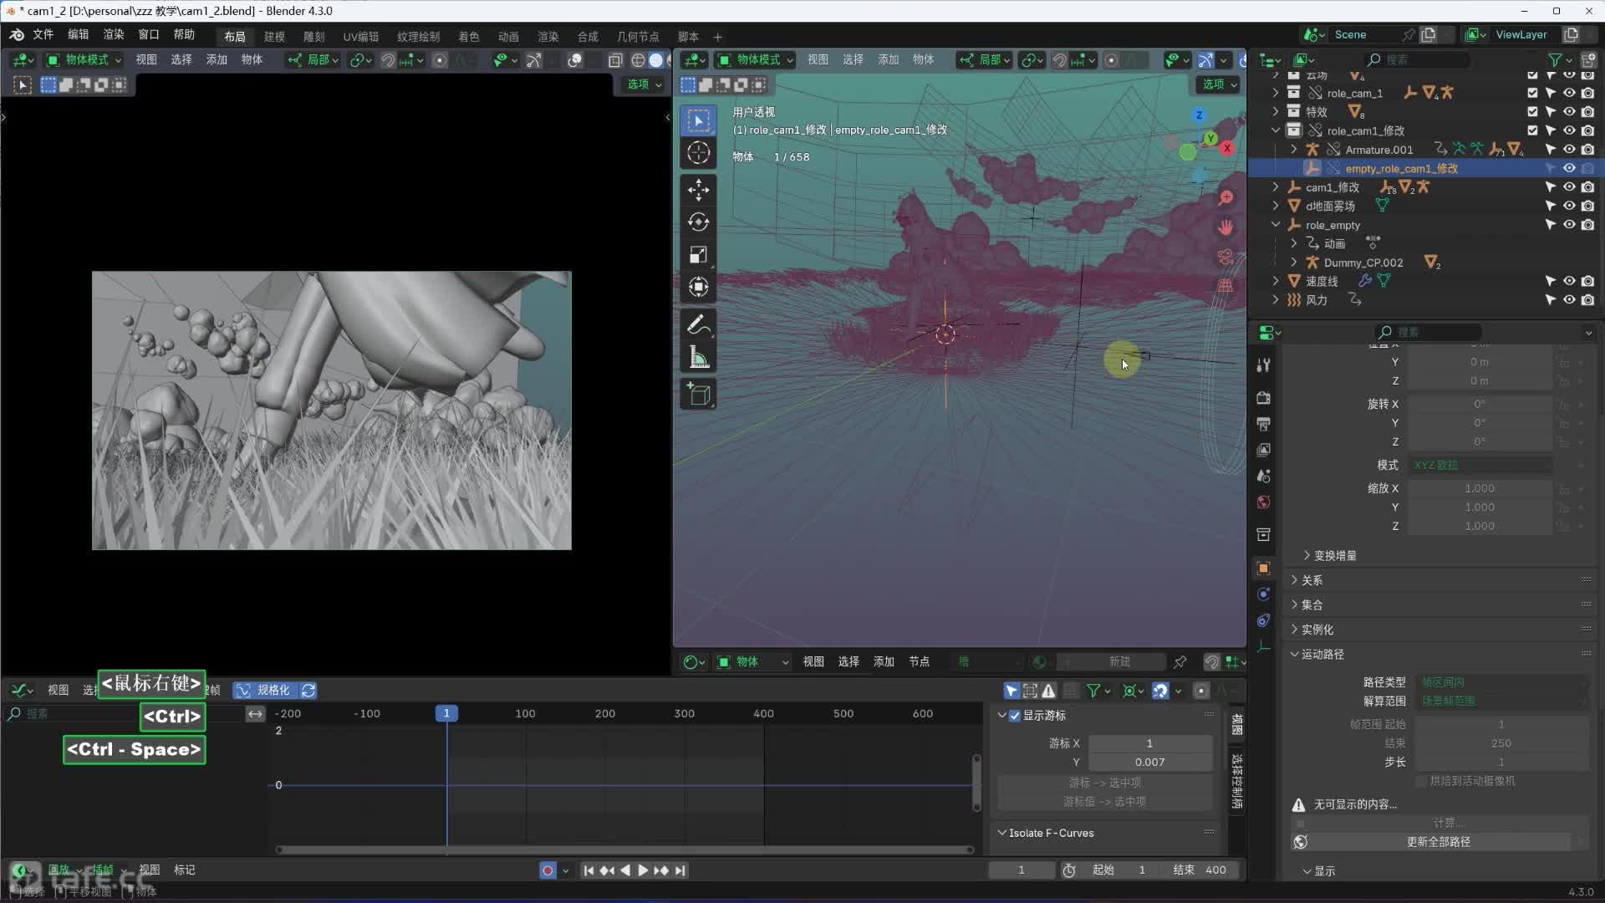1605x903 pixels.
Task: Uncheck the 特效 collection exclude checkbox
Action: pos(1532,112)
